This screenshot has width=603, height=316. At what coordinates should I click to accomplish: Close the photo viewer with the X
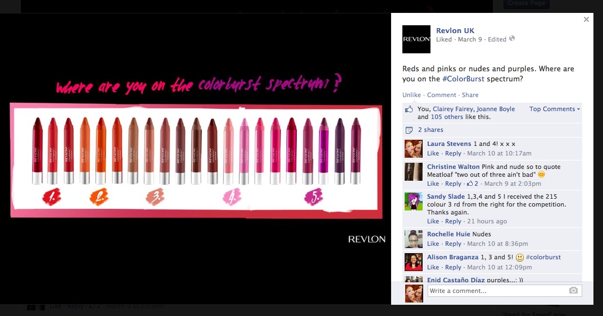(x=586, y=19)
